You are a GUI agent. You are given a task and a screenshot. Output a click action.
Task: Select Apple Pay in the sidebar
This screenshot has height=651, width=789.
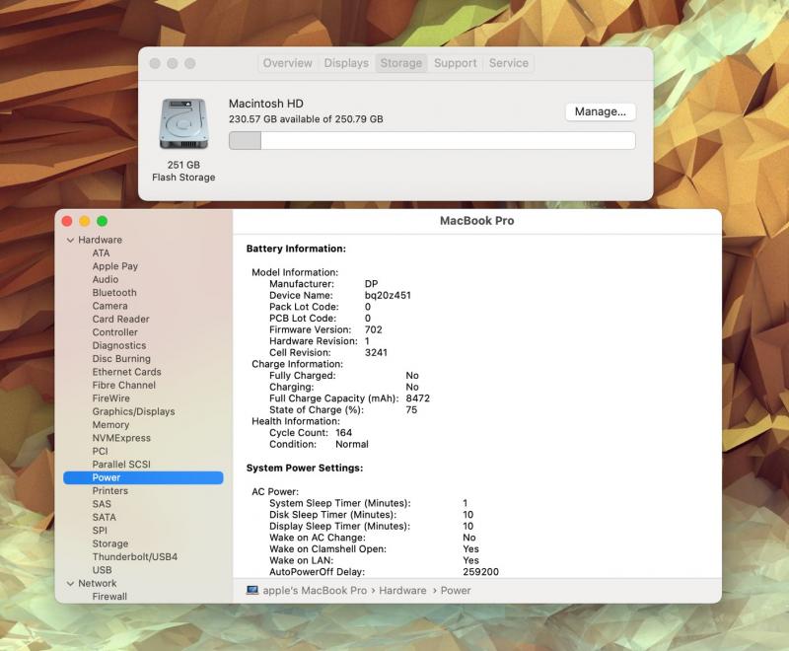[114, 266]
